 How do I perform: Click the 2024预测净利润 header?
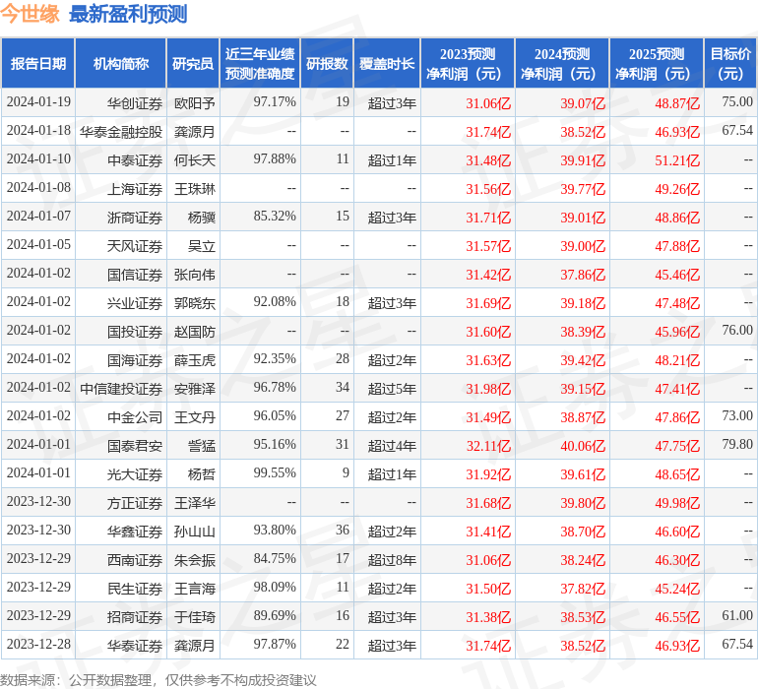pos(562,63)
